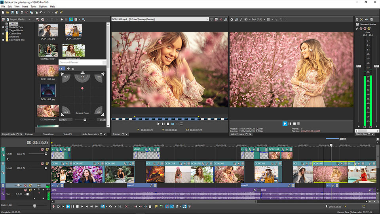Image resolution: width=380 pixels, height=214 pixels.
Task: Expand the Media By Type tree node
Action: (3, 27)
